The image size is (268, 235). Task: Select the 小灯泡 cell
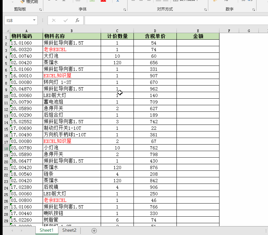tap(72, 148)
